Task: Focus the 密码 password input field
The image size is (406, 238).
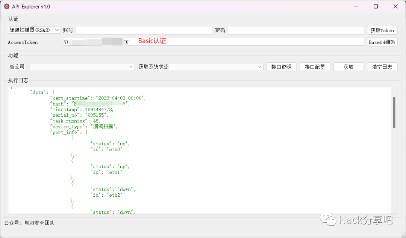Action: pyautogui.click(x=296, y=30)
